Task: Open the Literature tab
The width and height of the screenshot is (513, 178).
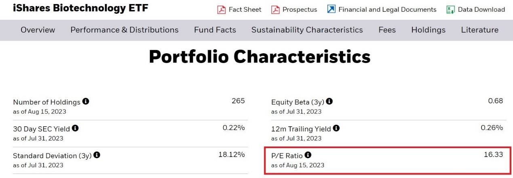Action: tap(479, 30)
